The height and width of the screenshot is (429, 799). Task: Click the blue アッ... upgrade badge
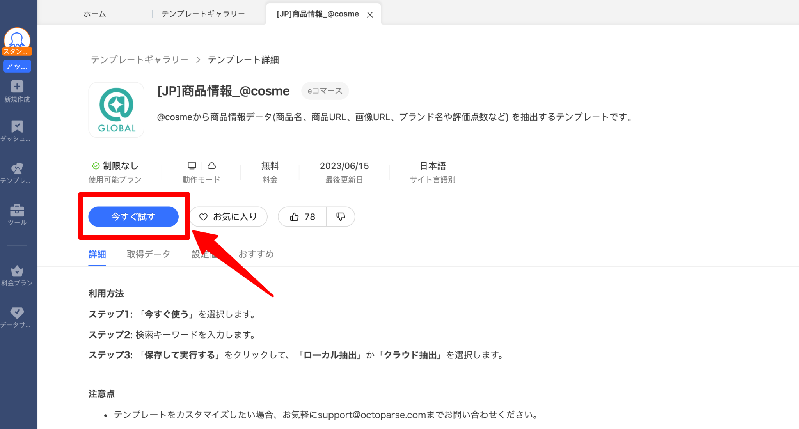pyautogui.click(x=17, y=66)
